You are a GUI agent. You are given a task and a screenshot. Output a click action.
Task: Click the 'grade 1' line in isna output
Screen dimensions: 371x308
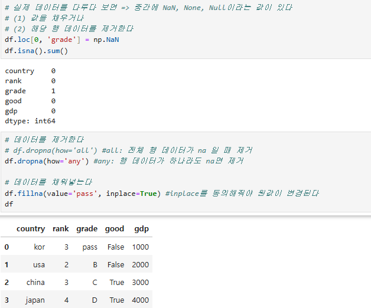30,91
